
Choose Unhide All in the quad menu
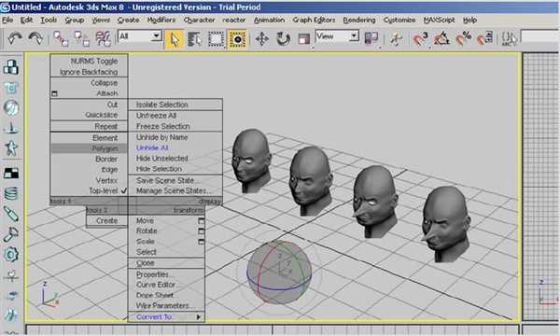coord(152,147)
